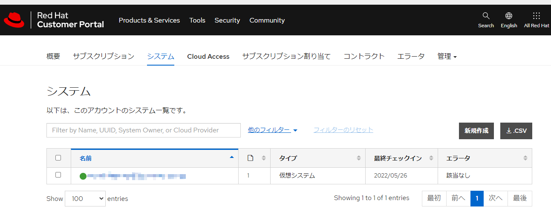The image size is (551, 215).
Task: Open the Show 100 entries dropdown
Action: click(85, 198)
